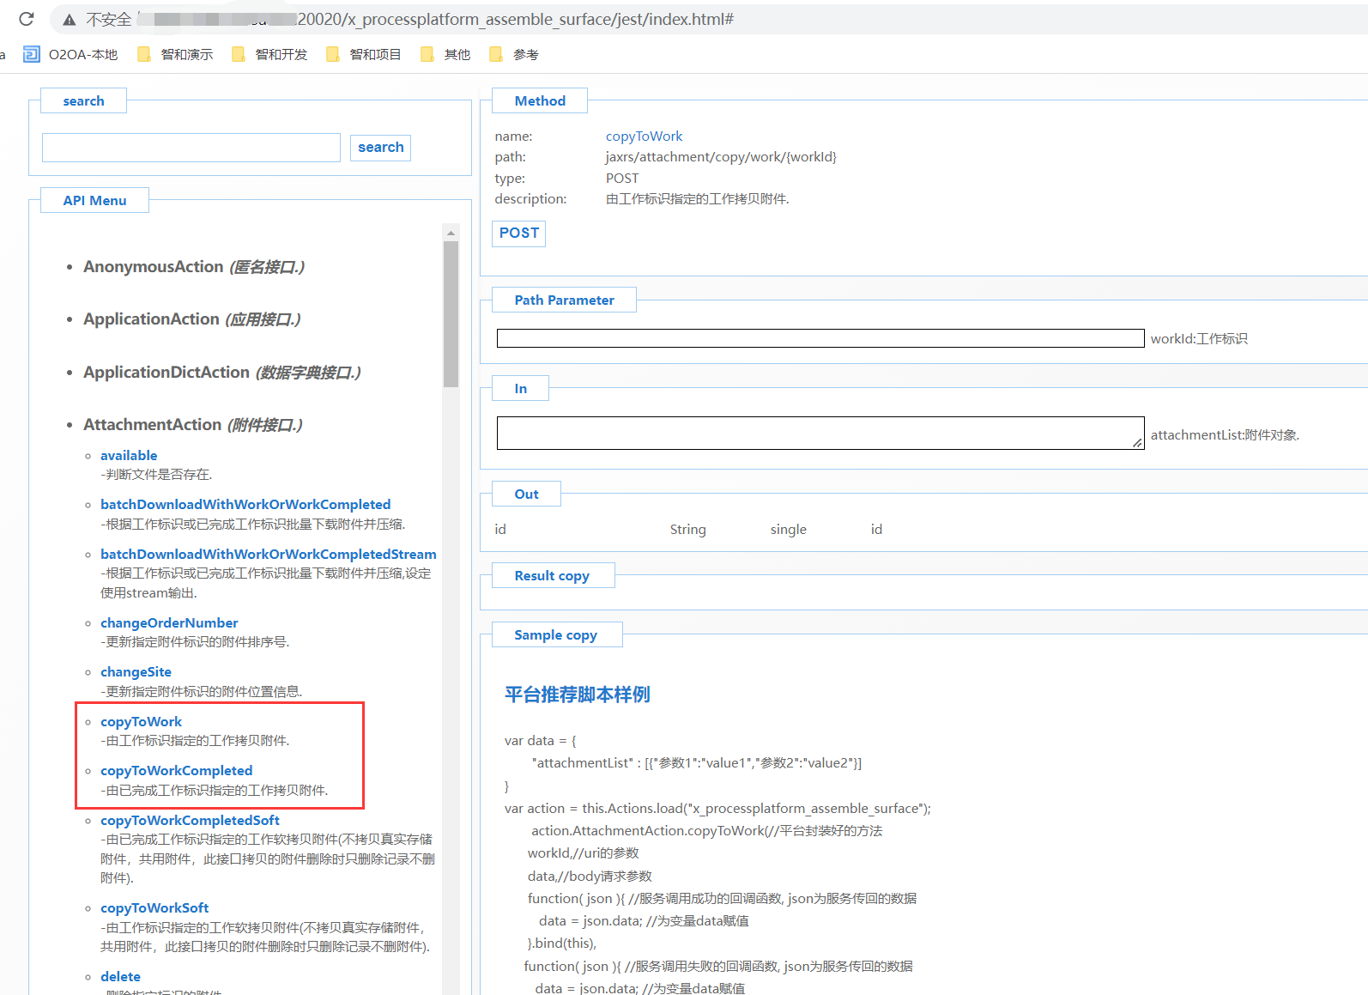
Task: Click the textarea resize handle
Action: (x=1137, y=443)
